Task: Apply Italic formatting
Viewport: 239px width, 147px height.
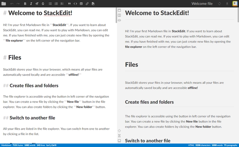Action: click(x=31, y=4)
